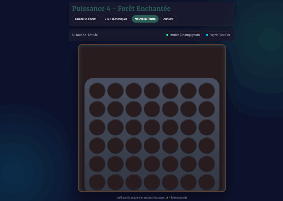Click the Druide (Champignon) legend badge
This screenshot has width=283, height=201.
(x=183, y=35)
